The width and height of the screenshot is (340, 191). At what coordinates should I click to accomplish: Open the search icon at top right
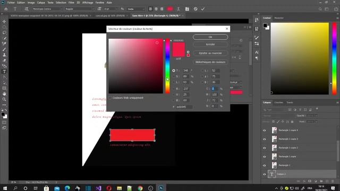(x=320, y=9)
